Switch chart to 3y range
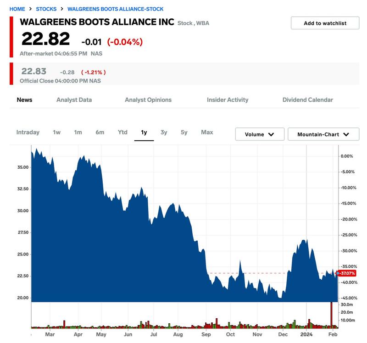This screenshot has height=343, width=367. click(164, 133)
